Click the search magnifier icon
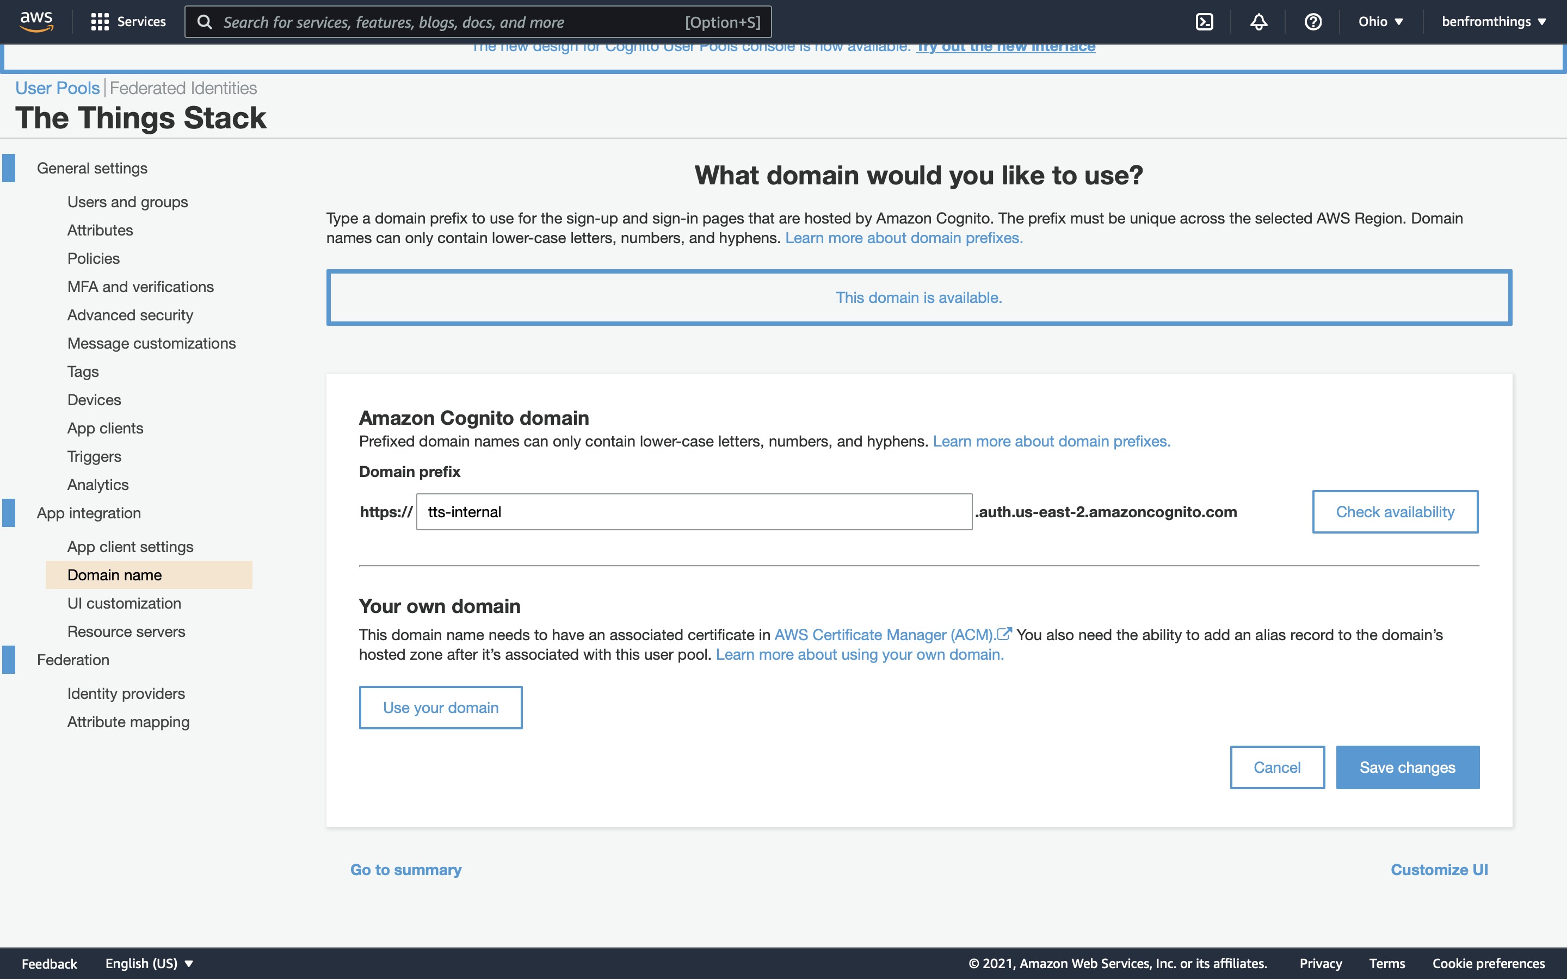Viewport: 1567px width, 979px height. [x=205, y=22]
